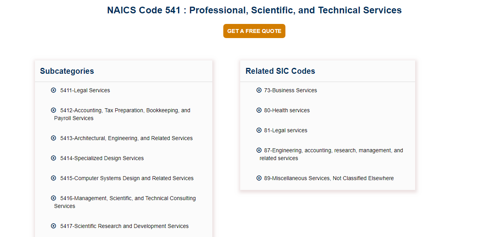This screenshot has width=480, height=237.
Task: Click the bullet icon next to 5413-Architectural, Engineering
Action: [x=53, y=138]
